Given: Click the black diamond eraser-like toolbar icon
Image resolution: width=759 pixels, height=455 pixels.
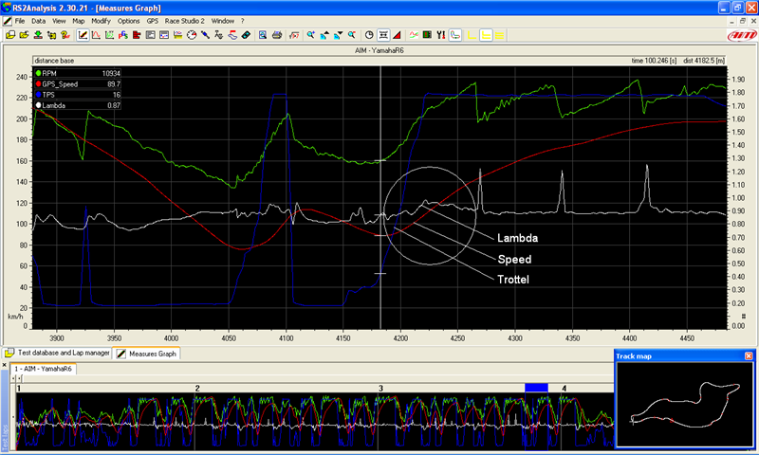Looking at the screenshot, I should coord(246,35).
